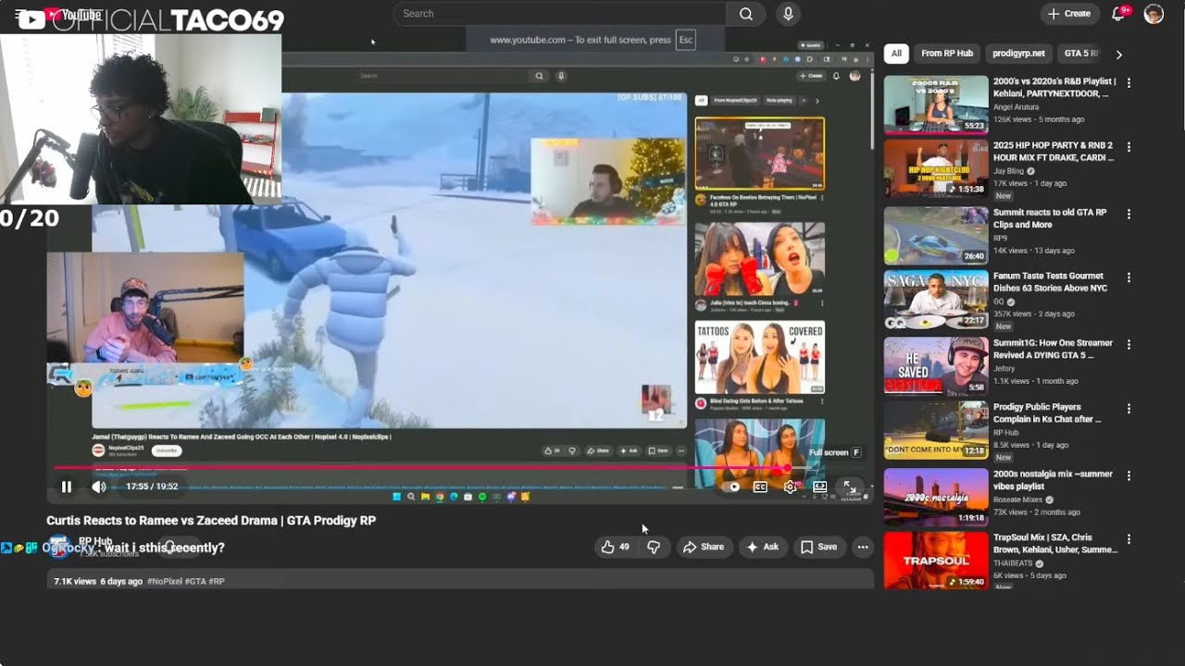Mute the video via the speaker icon
Image resolution: width=1185 pixels, height=666 pixels.
point(98,487)
